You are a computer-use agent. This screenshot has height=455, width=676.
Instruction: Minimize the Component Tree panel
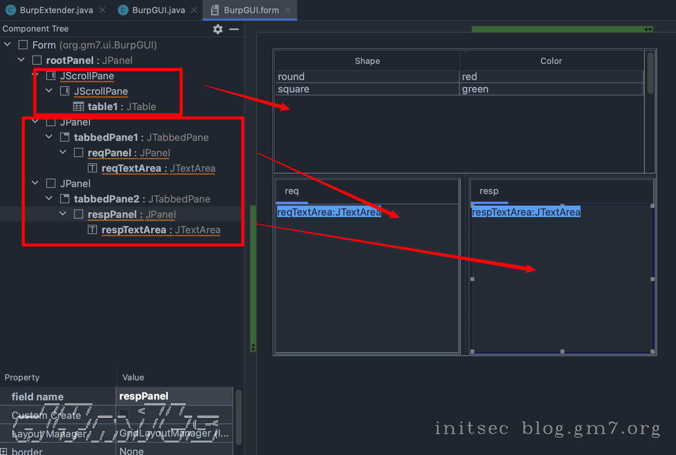coord(234,29)
